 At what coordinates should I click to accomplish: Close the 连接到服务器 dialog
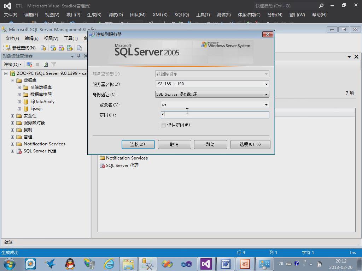point(268,34)
